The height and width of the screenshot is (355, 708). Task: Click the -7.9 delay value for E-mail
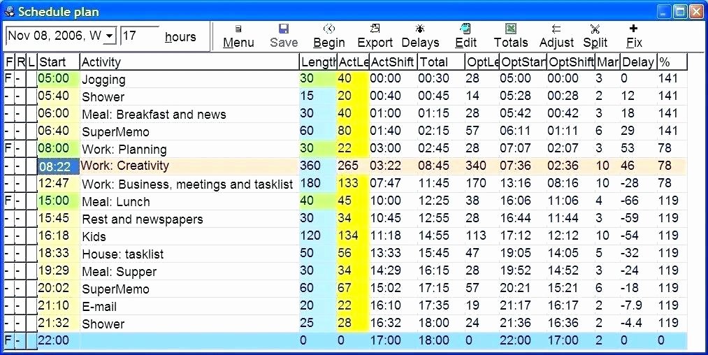pyautogui.click(x=639, y=306)
